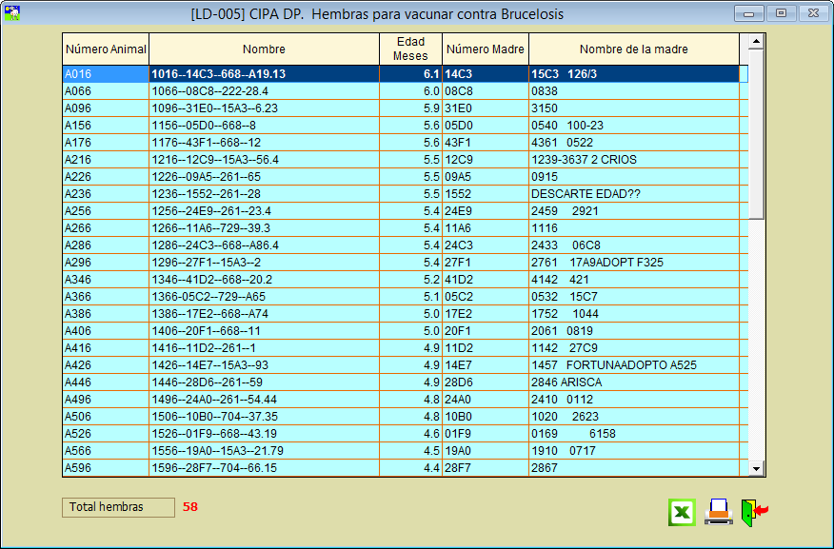Sort by the Número Animal column header
The height and width of the screenshot is (549, 834).
point(105,49)
